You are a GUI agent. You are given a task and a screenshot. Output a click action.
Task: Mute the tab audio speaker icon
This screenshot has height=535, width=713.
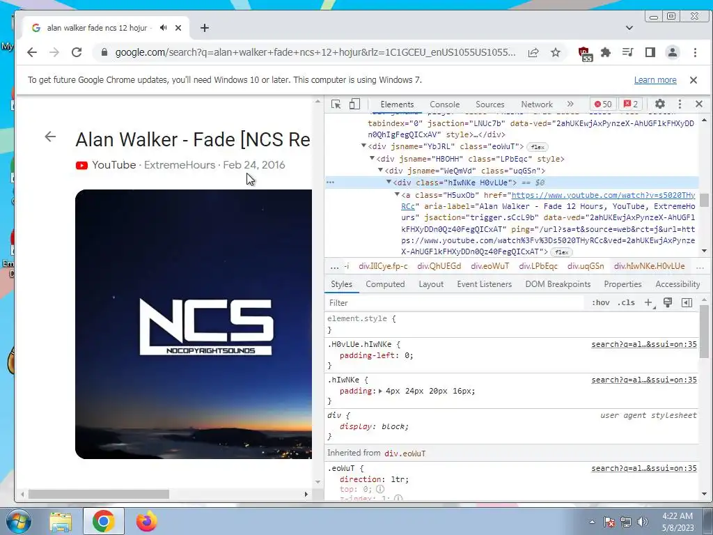[x=163, y=28]
